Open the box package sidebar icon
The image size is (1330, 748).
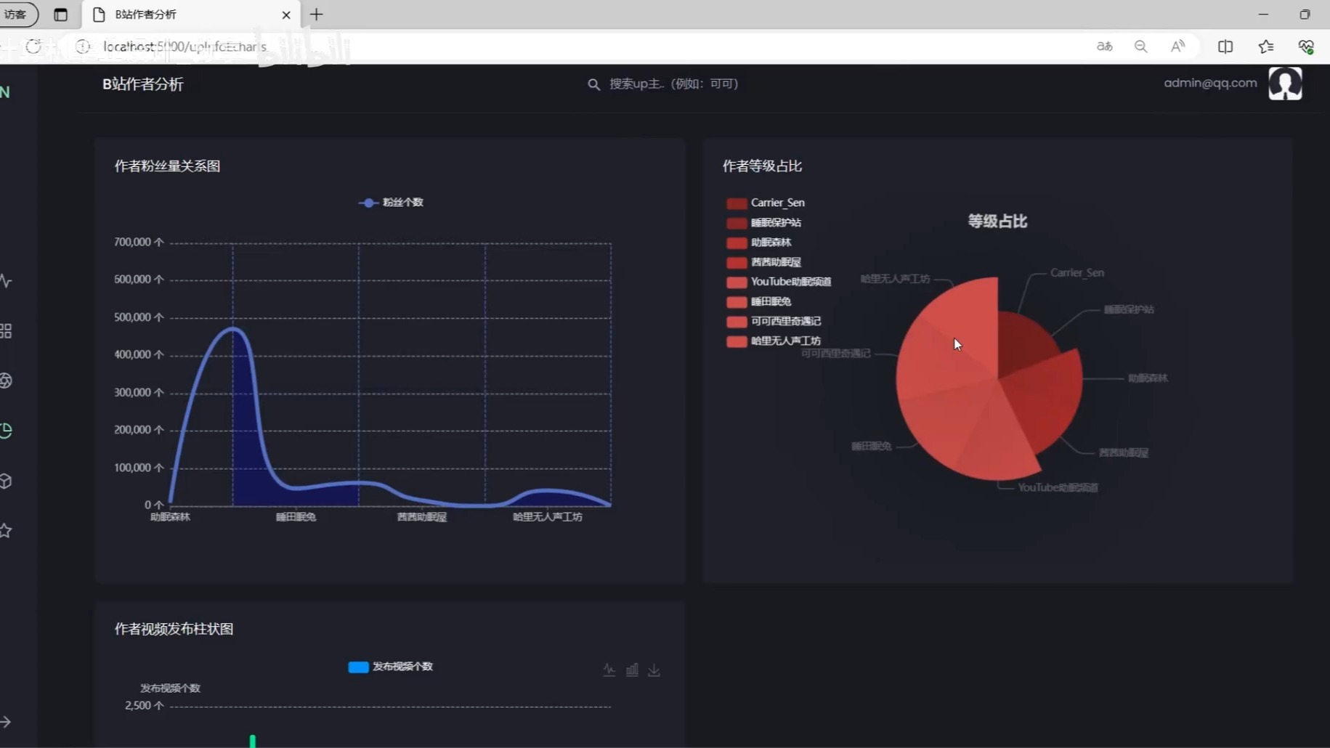pyautogui.click(x=6, y=481)
